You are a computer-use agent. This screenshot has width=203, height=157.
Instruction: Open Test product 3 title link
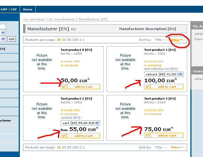[x=160, y=99]
